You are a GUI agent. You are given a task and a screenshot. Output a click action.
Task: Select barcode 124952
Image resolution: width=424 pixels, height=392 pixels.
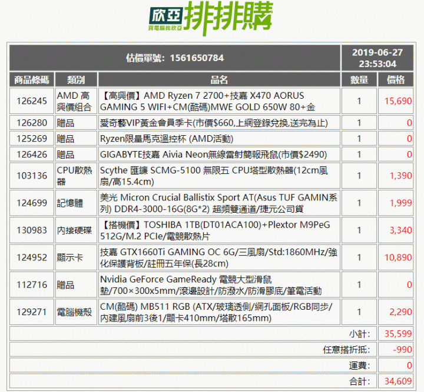(32, 257)
